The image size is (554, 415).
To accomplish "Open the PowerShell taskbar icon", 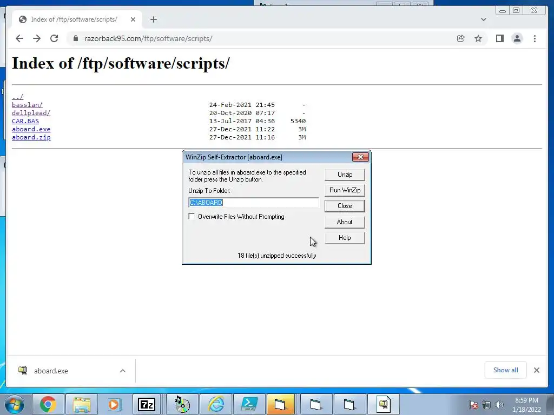I will (249, 404).
